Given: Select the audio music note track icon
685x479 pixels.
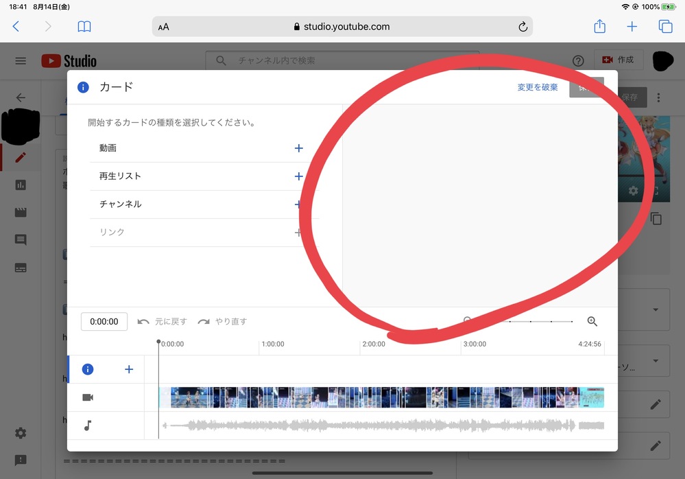Looking at the screenshot, I should 88,425.
